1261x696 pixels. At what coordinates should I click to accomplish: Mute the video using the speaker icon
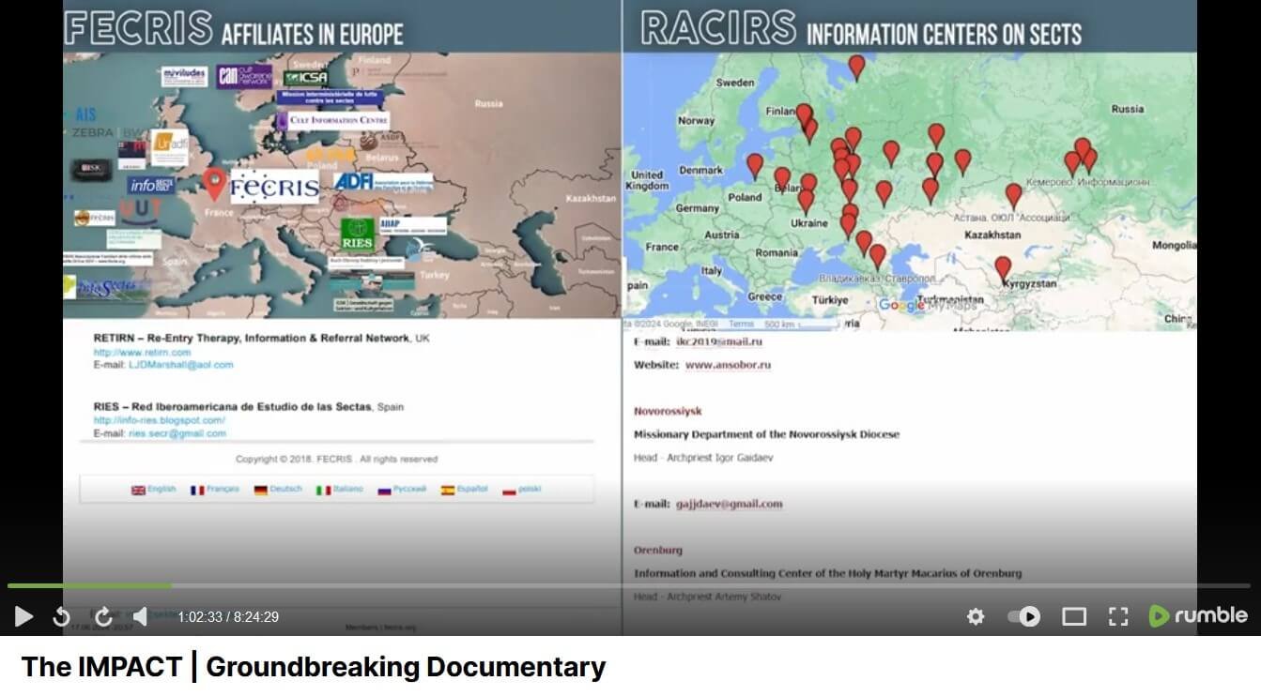tap(140, 616)
